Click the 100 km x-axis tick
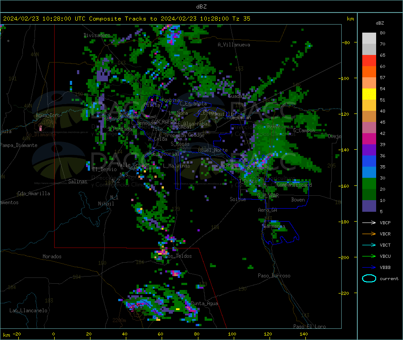Viewport: 403px width, 340px height. pyautogui.click(x=232, y=334)
